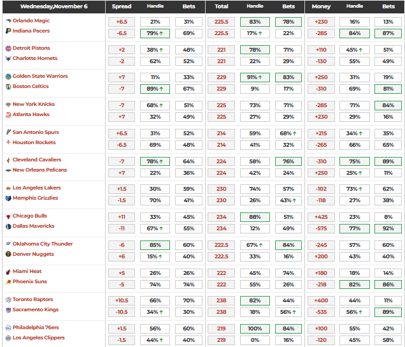Open the Cleveland Cavaliers team link
Viewport: 405px width, 347px height.
pos(37,159)
